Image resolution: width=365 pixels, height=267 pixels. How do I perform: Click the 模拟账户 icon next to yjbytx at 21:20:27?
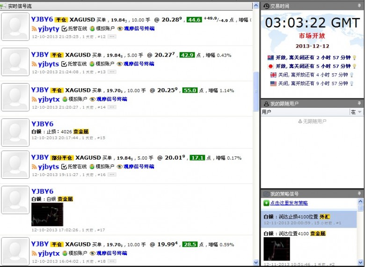(x=65, y=99)
